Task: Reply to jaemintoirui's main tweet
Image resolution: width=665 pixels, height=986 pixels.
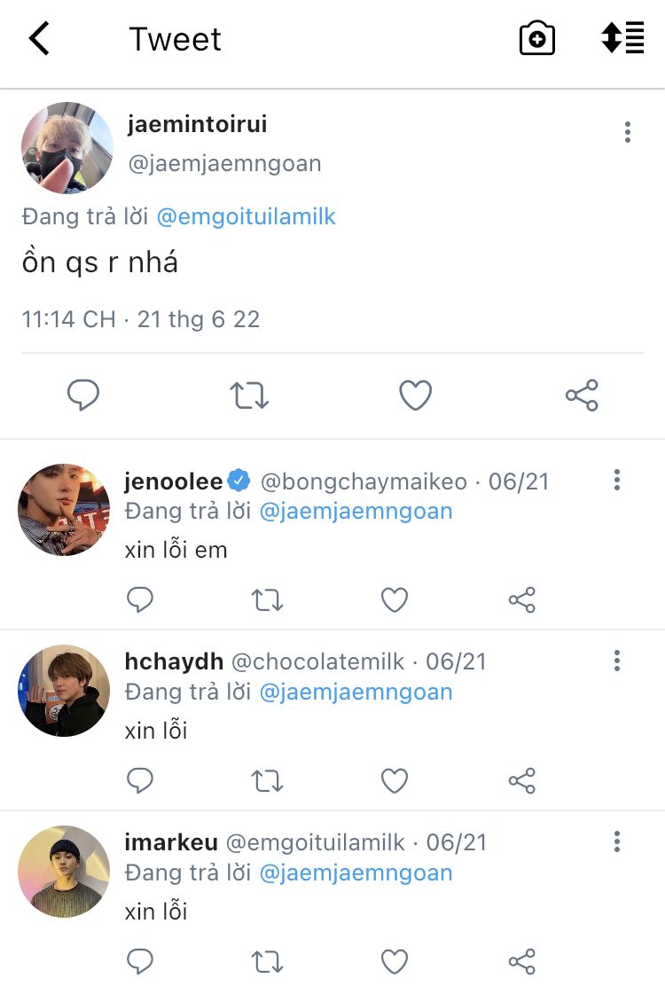Action: (x=83, y=395)
